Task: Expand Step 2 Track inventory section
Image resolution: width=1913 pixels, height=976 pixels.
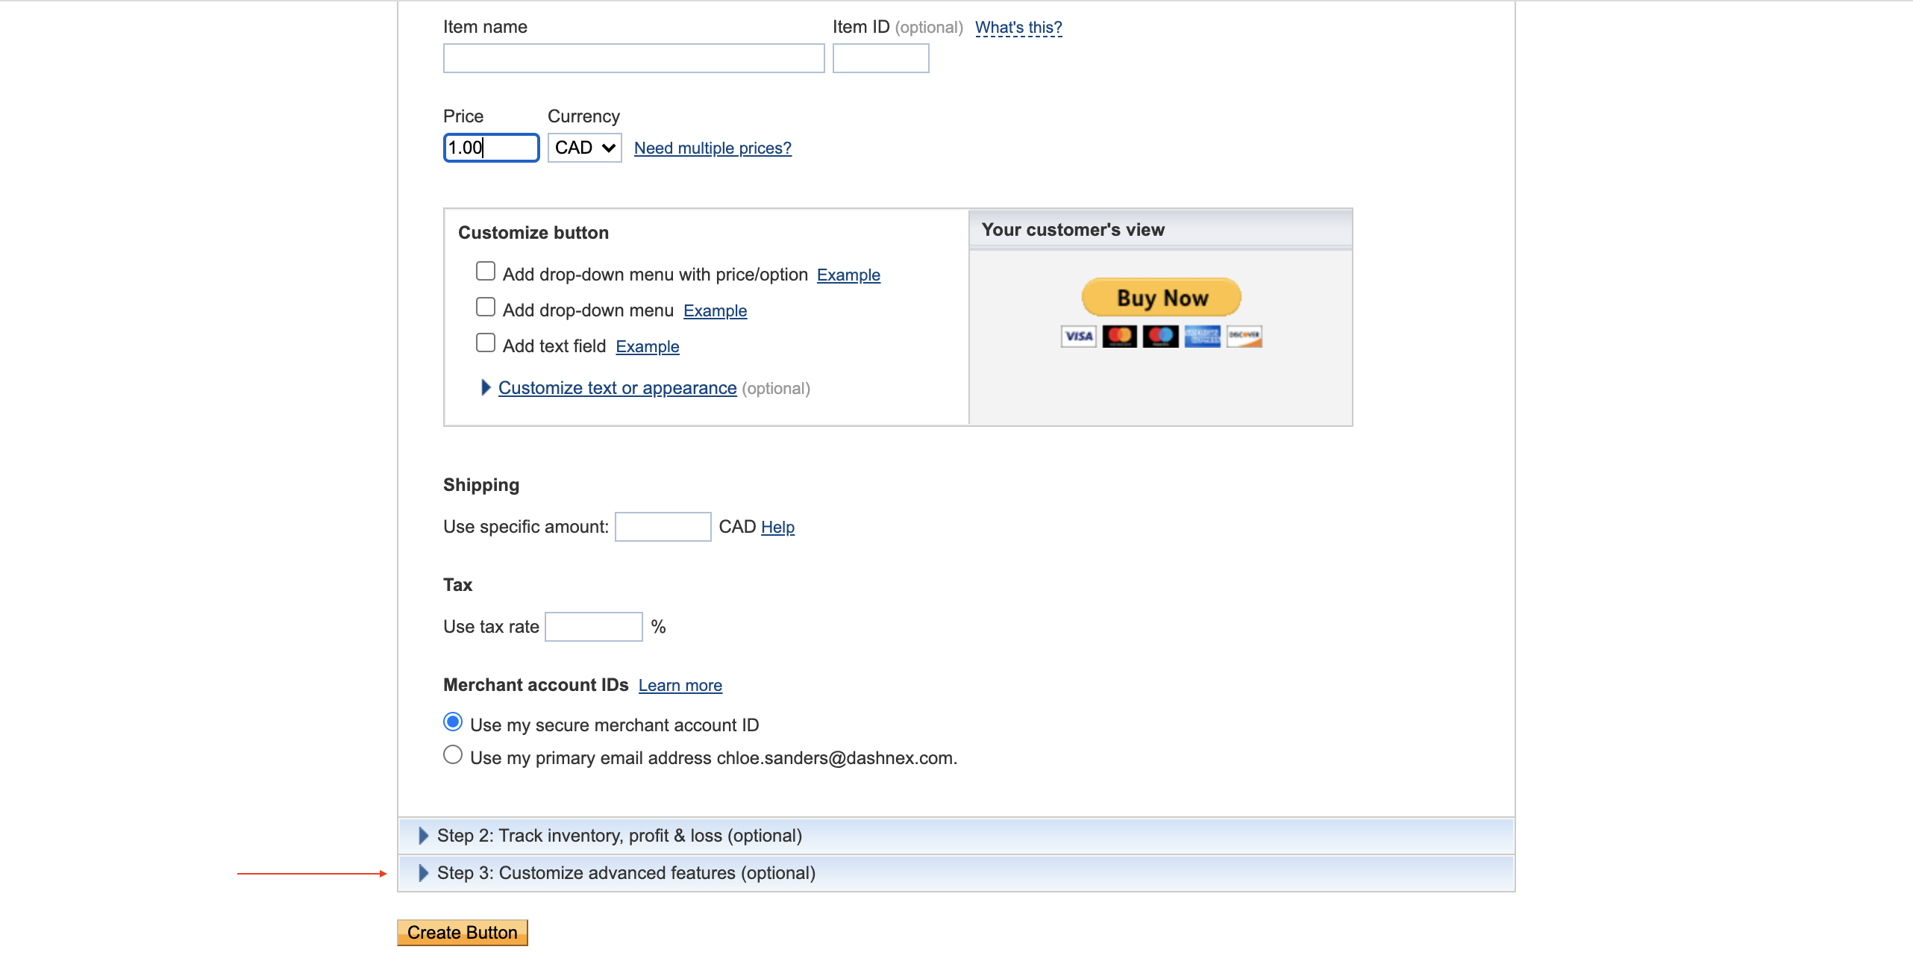Action: [x=423, y=836]
